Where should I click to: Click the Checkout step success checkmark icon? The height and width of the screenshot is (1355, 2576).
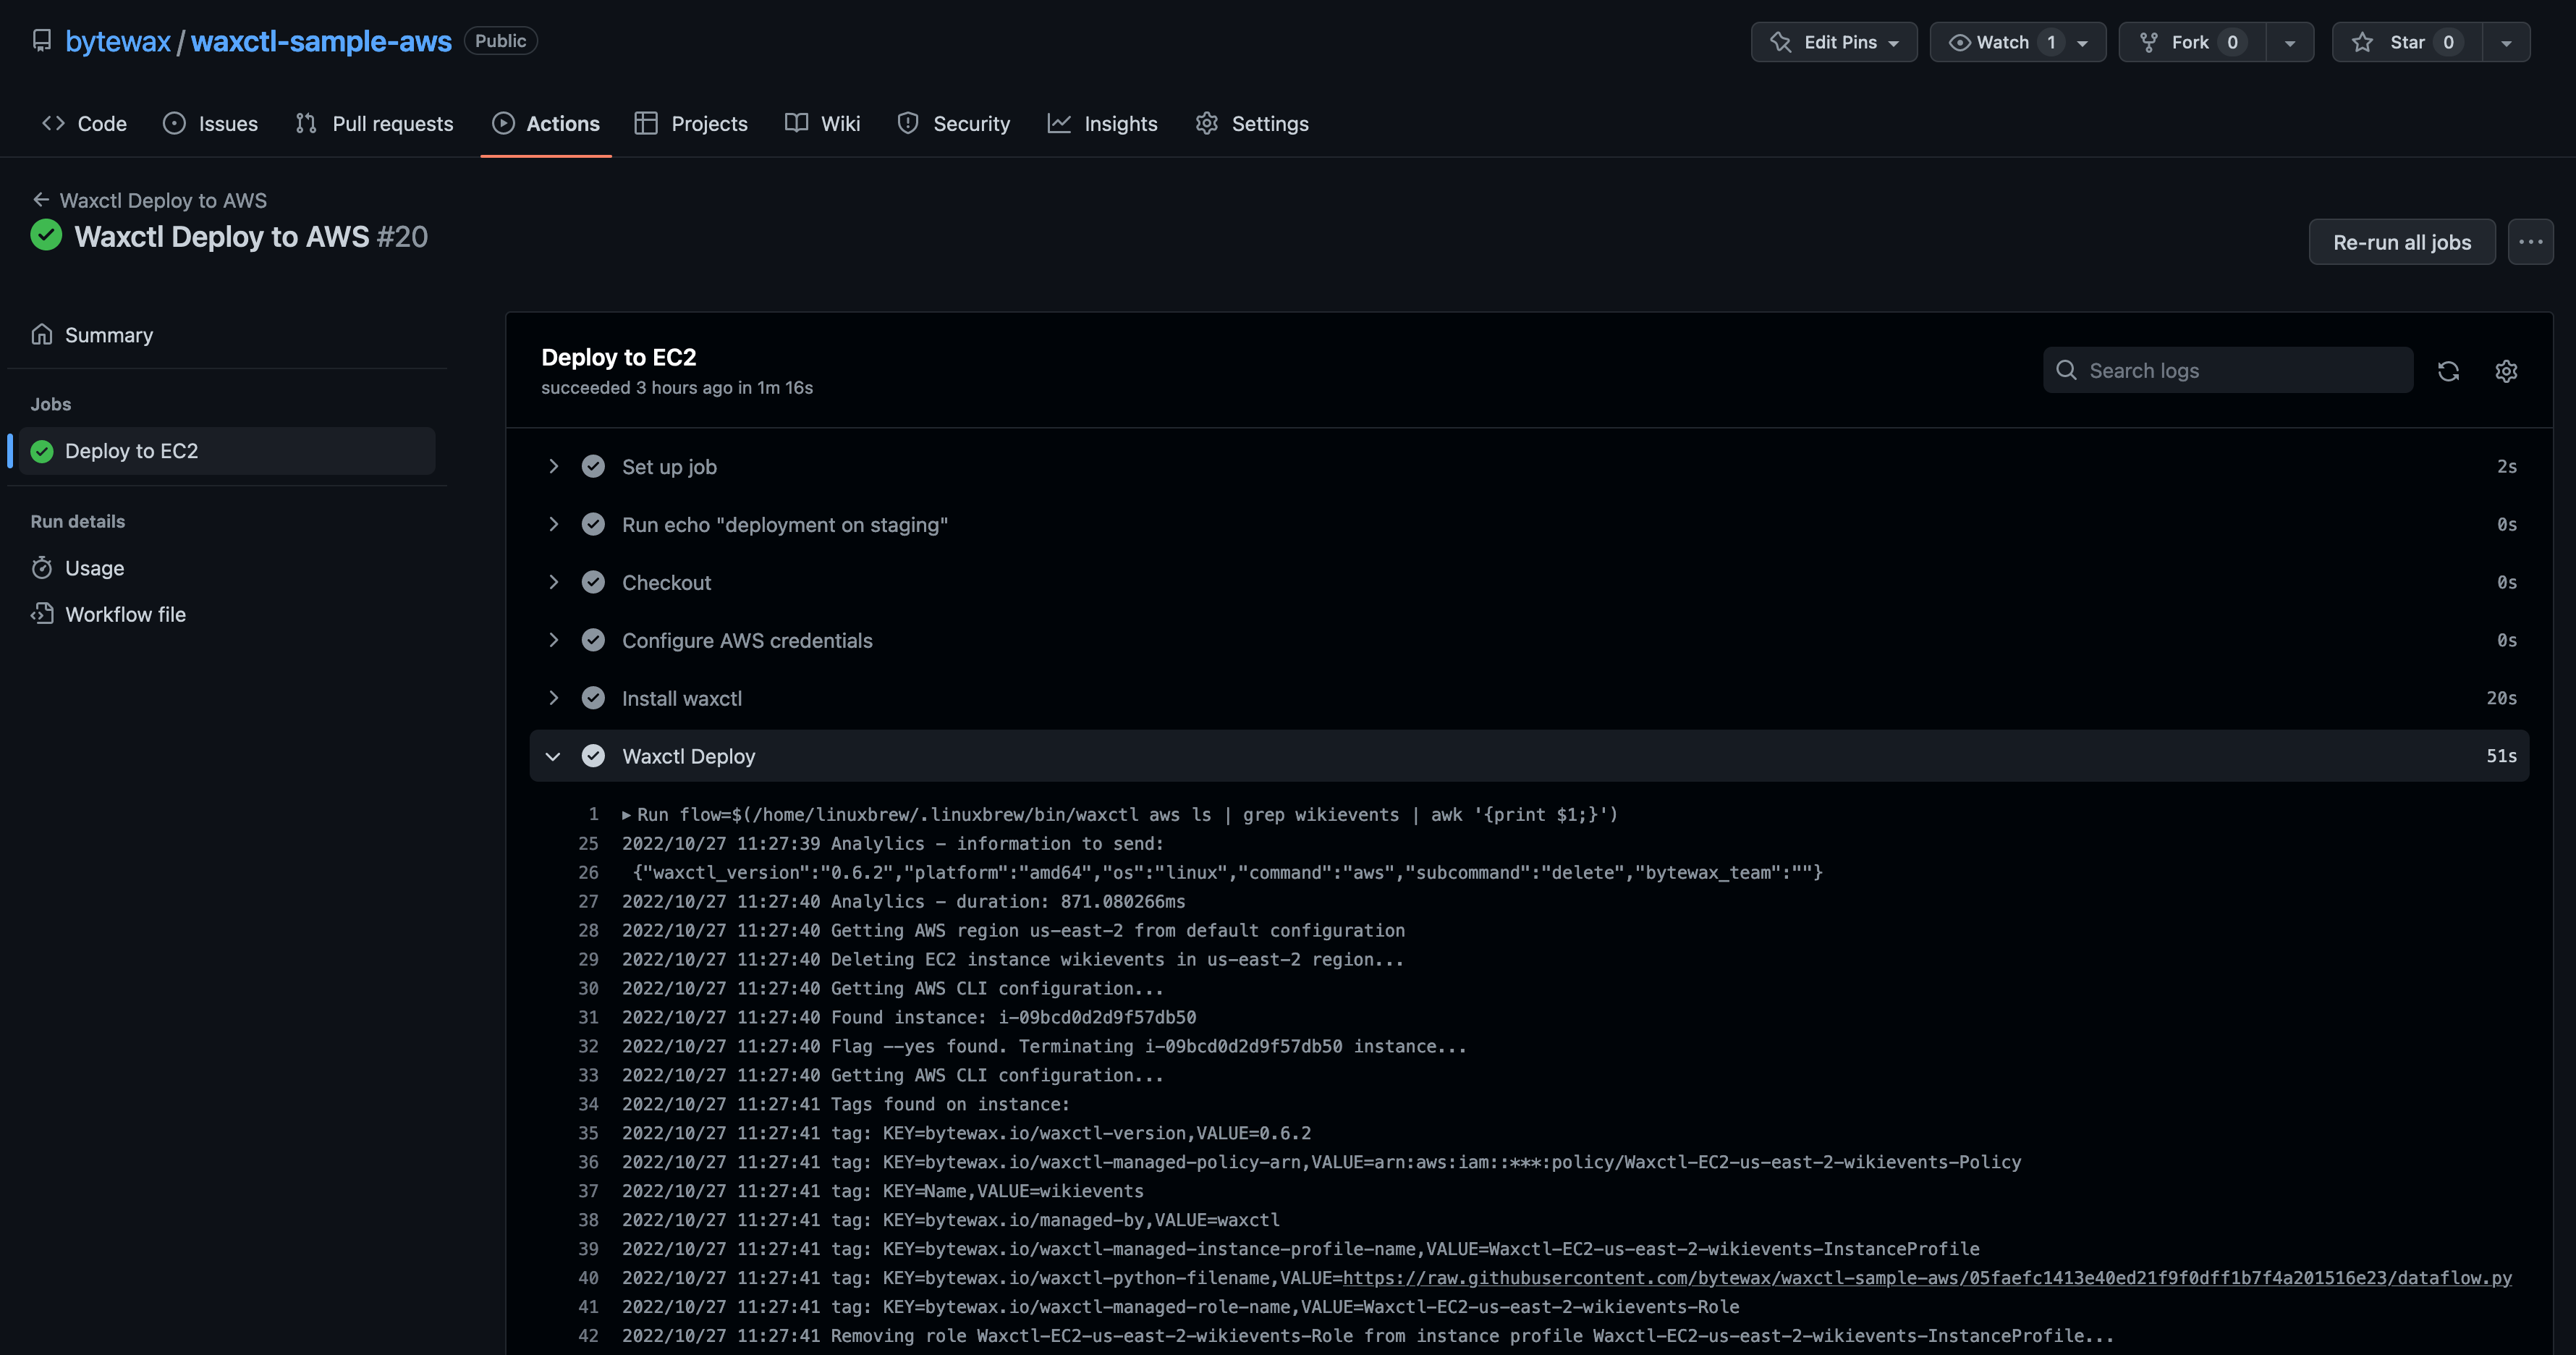pos(593,583)
